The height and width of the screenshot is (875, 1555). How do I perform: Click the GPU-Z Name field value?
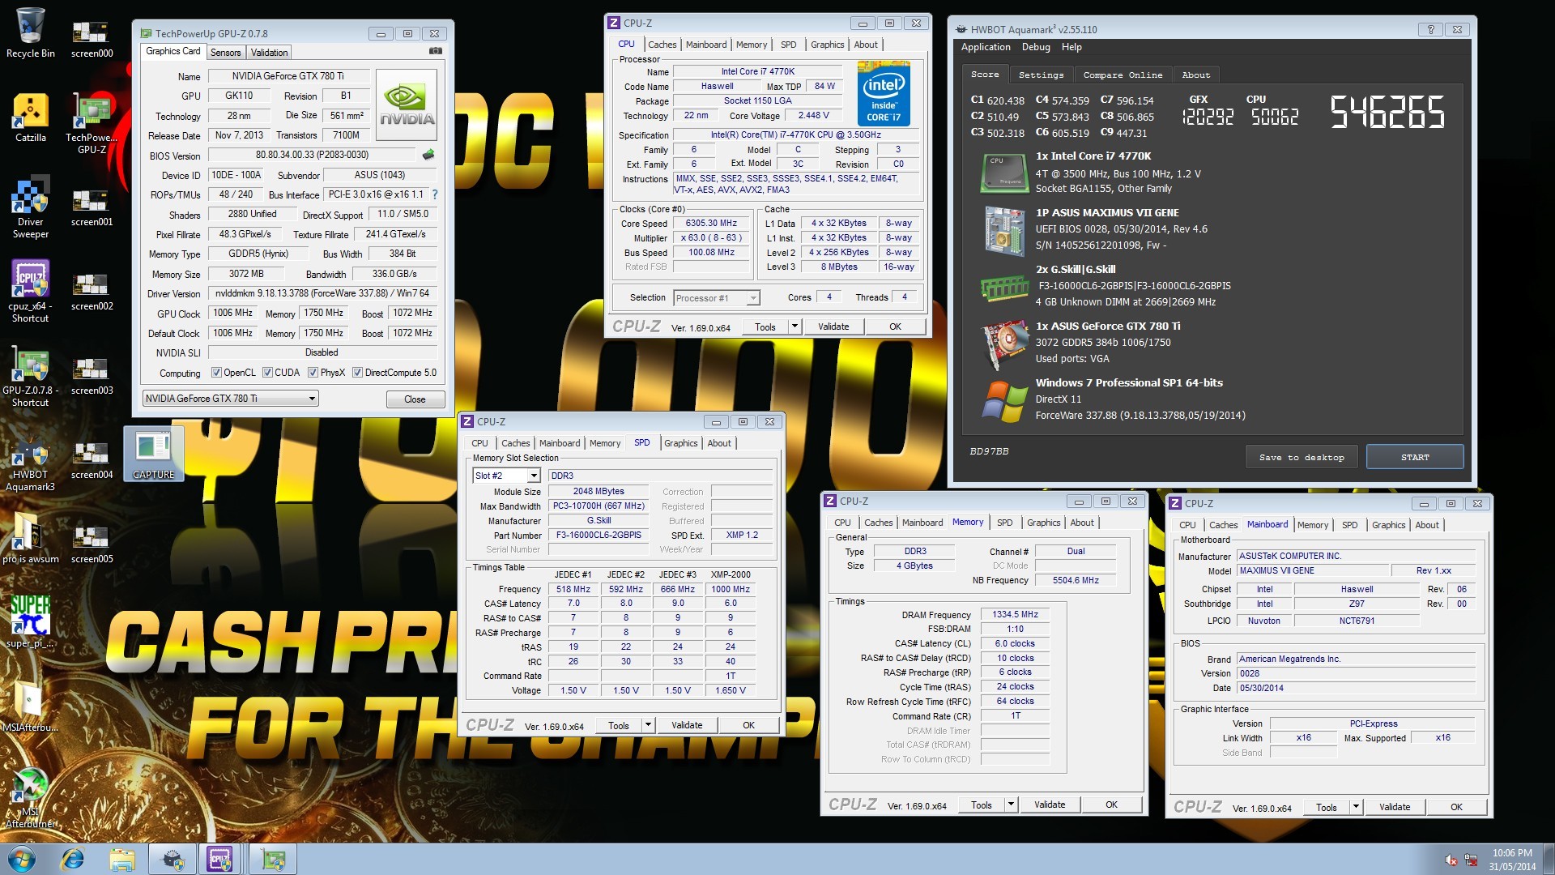click(x=288, y=76)
